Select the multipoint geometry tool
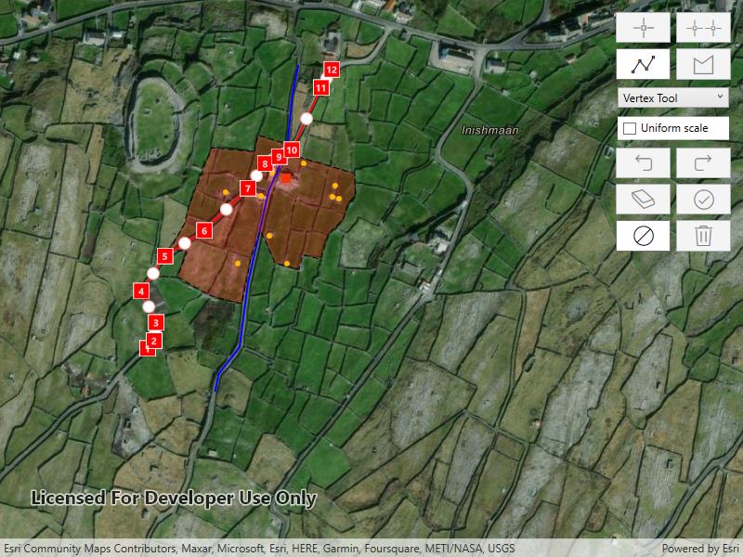Image resolution: width=743 pixels, height=557 pixels. pos(703,28)
